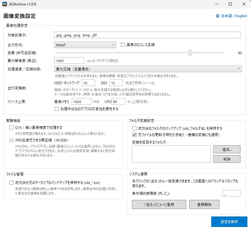Switch language via 日本語 / English link

[234, 16]
